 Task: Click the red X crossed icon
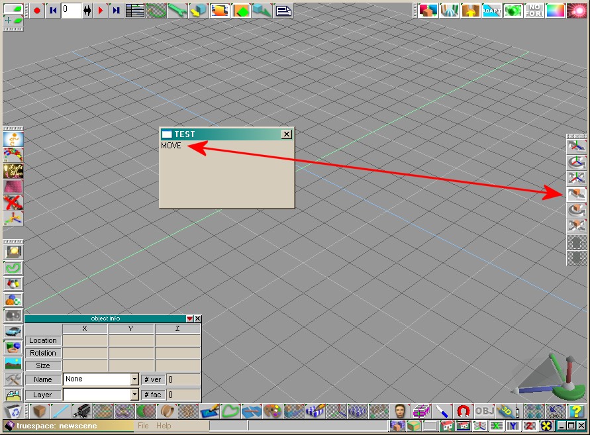click(13, 203)
